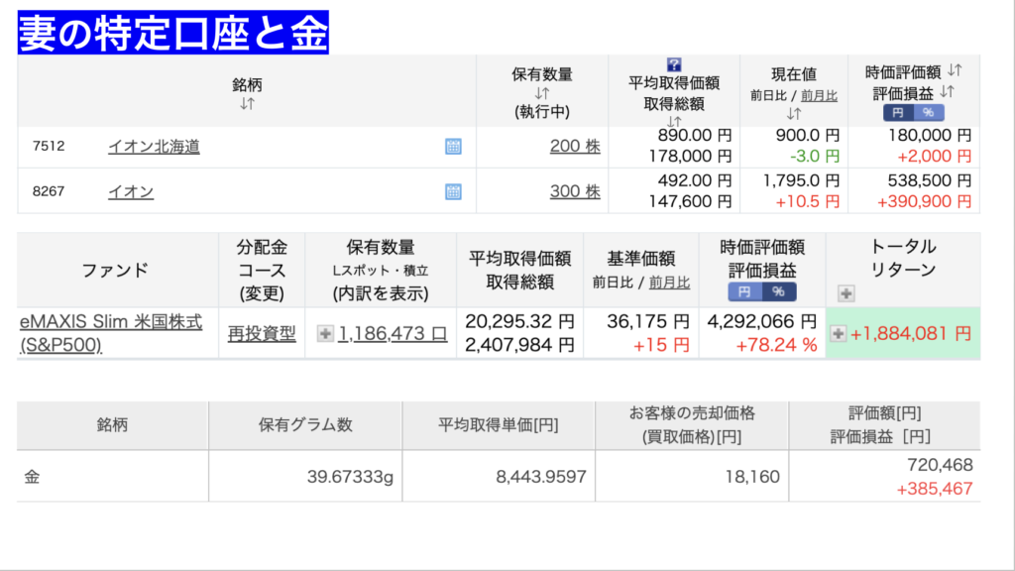The image size is (1015, 571).
Task: Sort stocks by 銘柄 arrows
Action: [x=247, y=104]
